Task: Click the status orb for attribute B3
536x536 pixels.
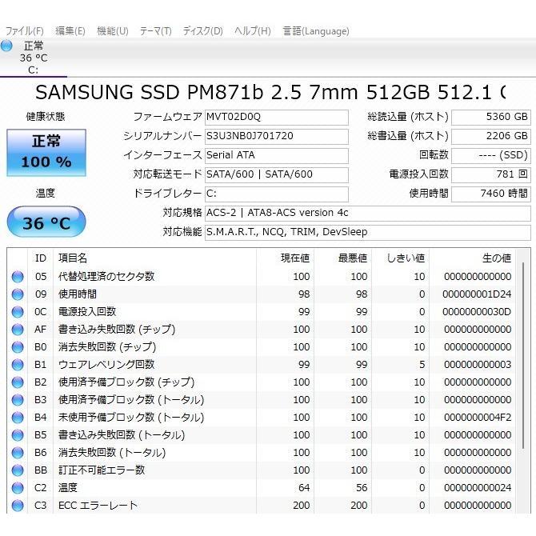Action: pos(18,400)
